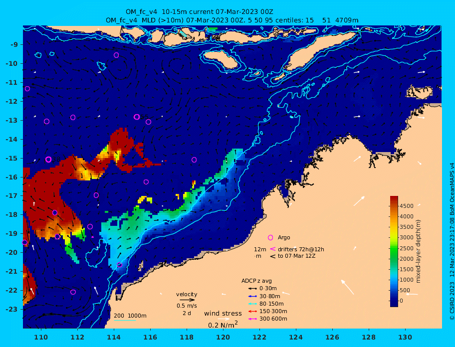Select the red ADCP 150-300m arrow symbol
455x347 pixels.
click(253, 311)
